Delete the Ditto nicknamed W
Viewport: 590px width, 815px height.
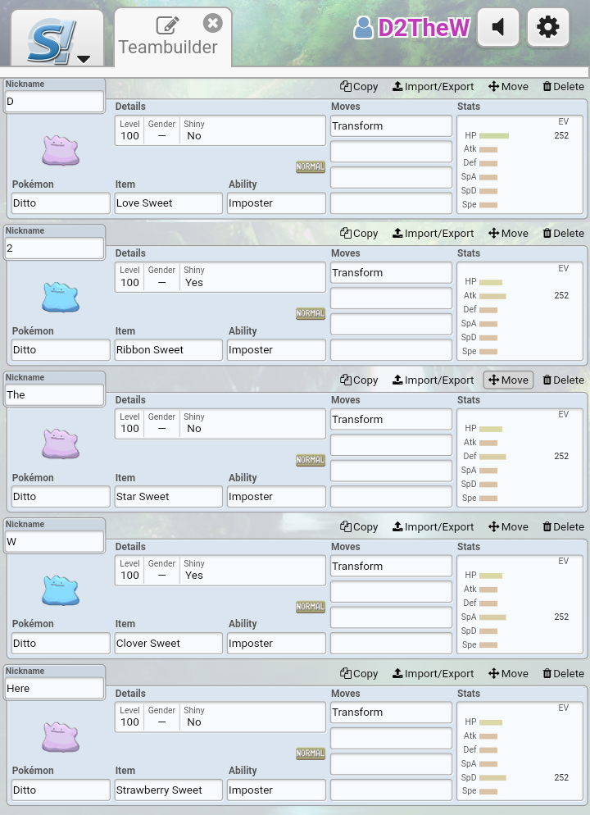click(x=563, y=526)
